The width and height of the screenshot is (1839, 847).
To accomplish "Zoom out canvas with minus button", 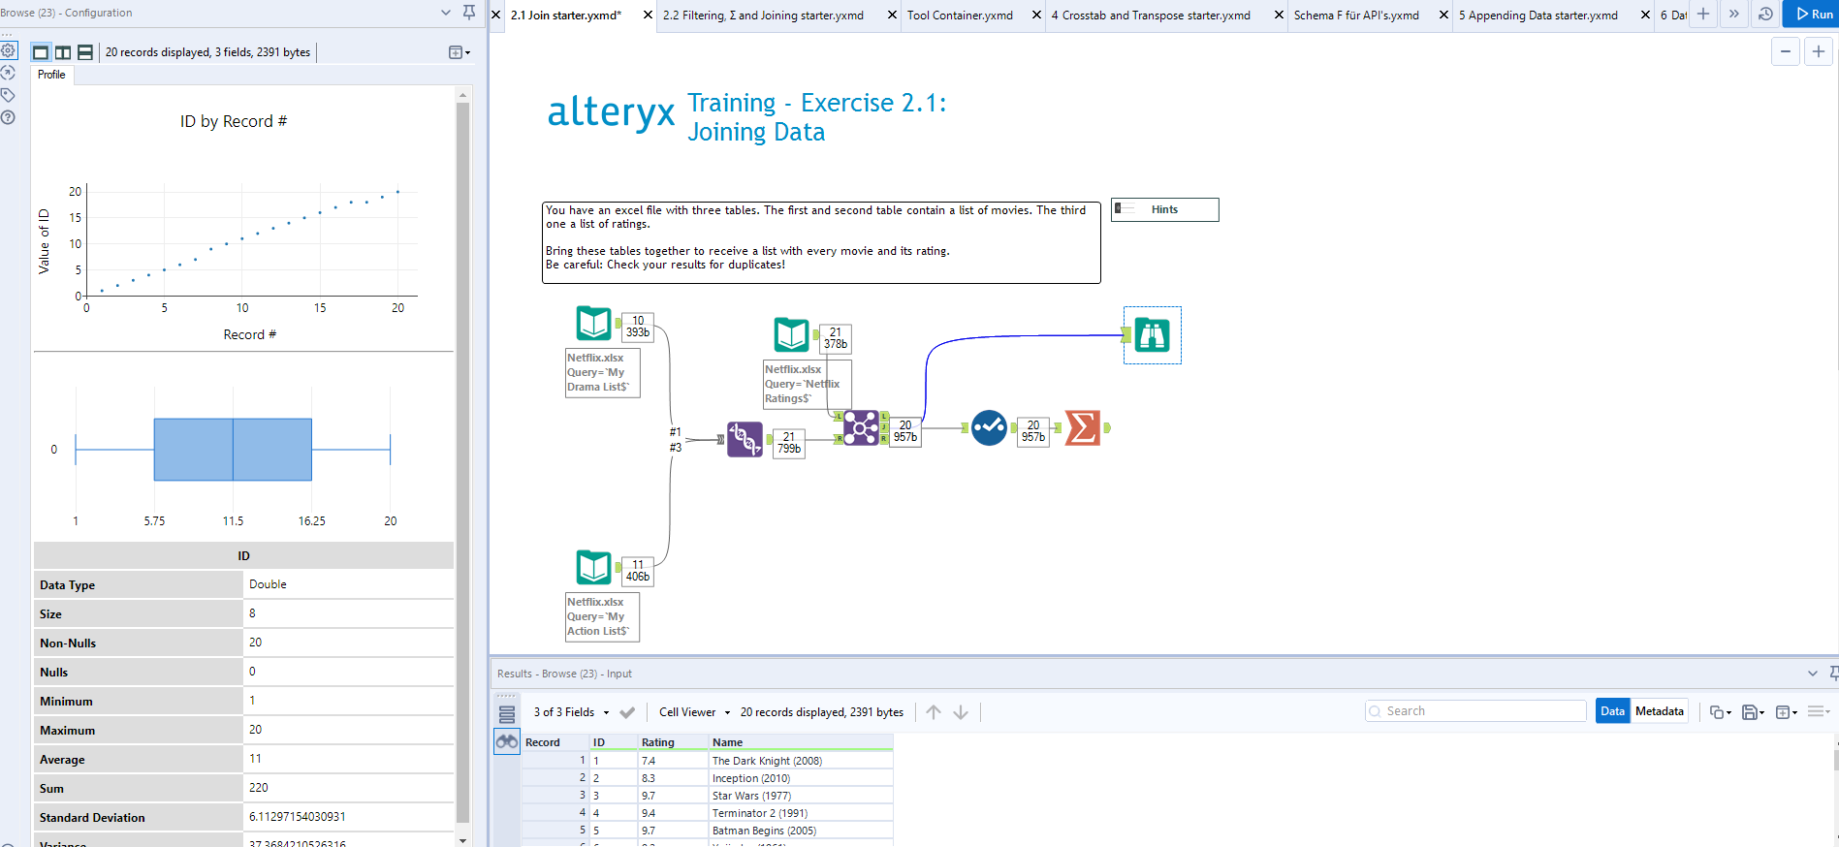I will [x=1786, y=51].
